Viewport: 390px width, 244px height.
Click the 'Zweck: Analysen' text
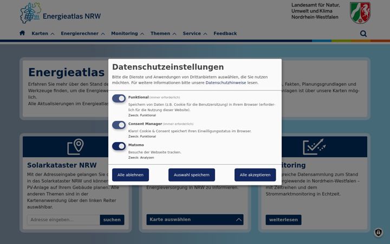coord(141,158)
